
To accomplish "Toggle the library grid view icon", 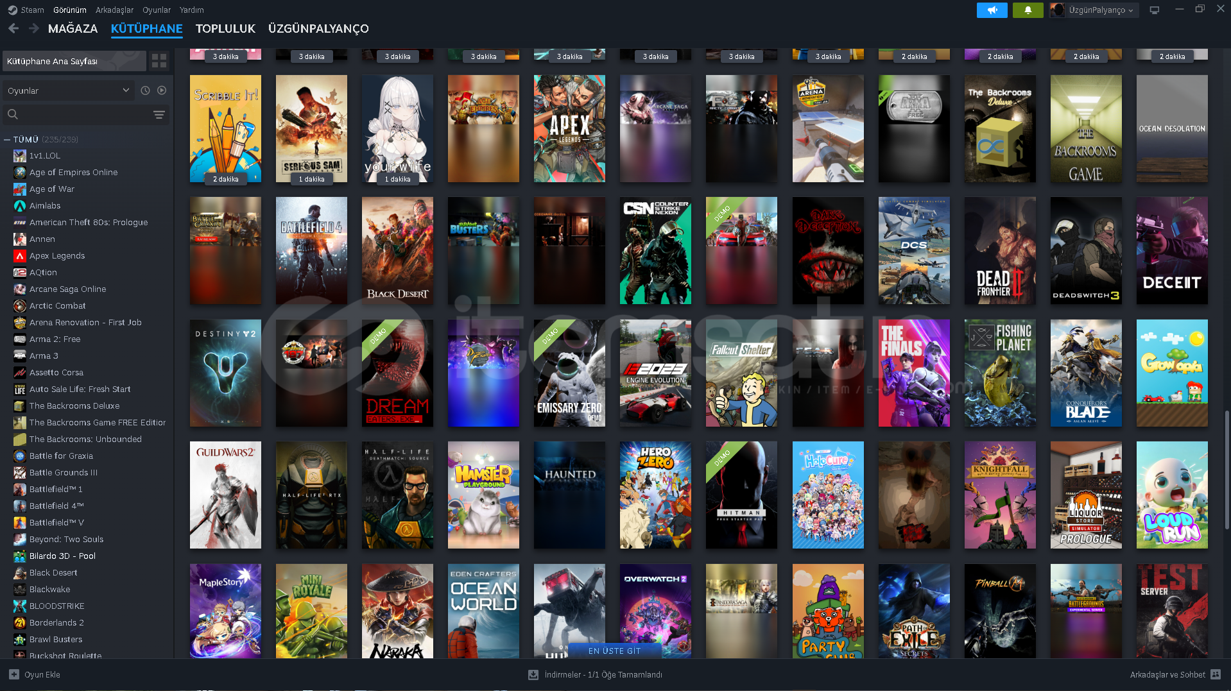I will (x=159, y=61).
